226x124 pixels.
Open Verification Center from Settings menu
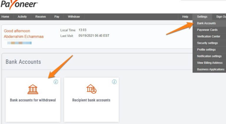point(209,36)
